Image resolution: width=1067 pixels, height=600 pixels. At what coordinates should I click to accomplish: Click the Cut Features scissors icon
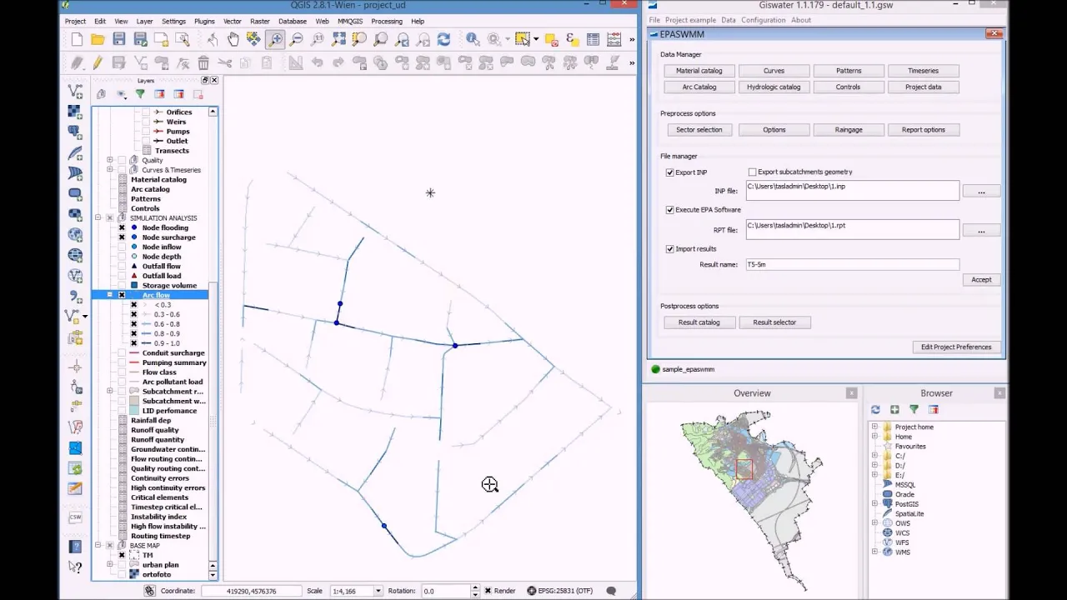point(225,62)
